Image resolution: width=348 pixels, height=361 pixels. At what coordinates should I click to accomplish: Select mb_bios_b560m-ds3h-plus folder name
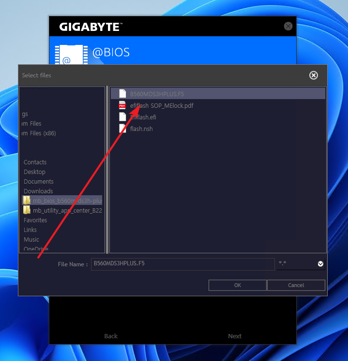click(x=67, y=201)
